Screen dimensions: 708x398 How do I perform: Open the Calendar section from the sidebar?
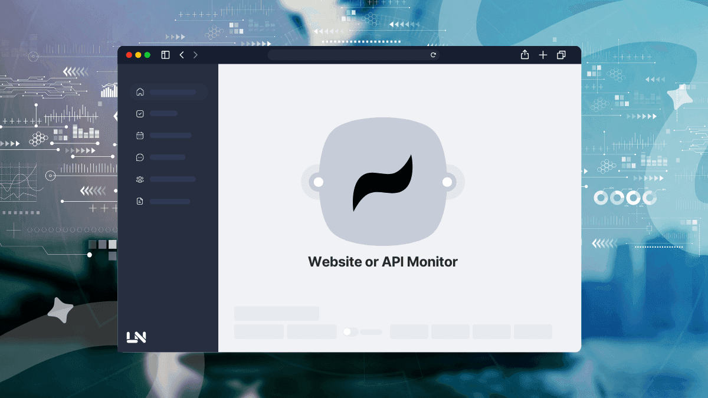click(x=139, y=135)
